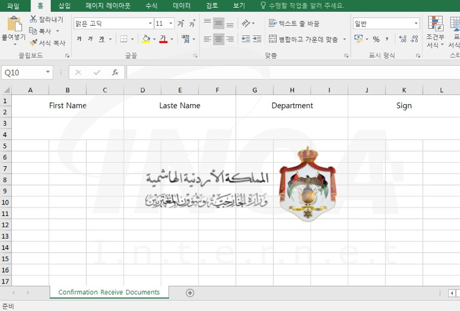Click the Decrease Decimal icon
Viewport: 460px width, 311px height.
point(414,39)
